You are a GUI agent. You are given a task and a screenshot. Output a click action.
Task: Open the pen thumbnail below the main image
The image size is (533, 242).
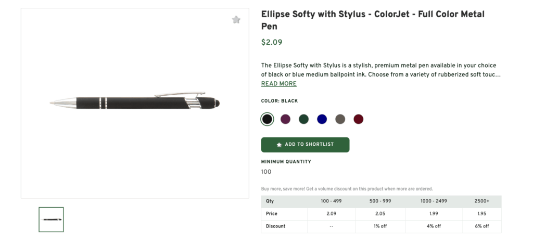point(51,219)
